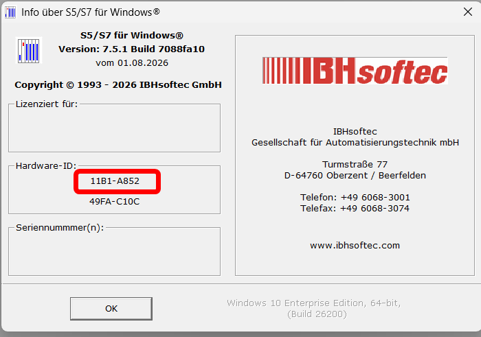This screenshot has height=337, width=481.
Task: Click the Turmstraße 77 address line
Action: coord(355,165)
